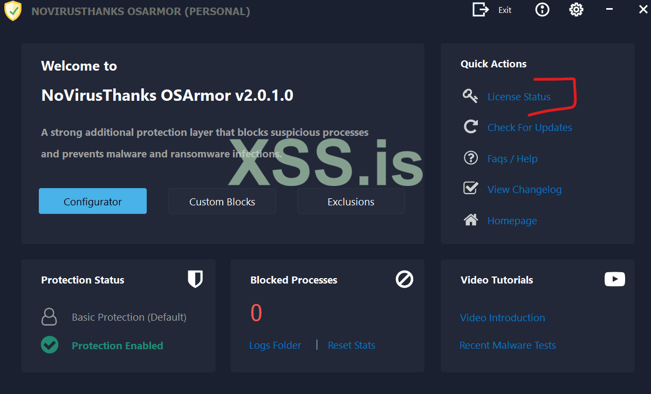
Task: Open the Logs Folder link
Action: point(275,345)
